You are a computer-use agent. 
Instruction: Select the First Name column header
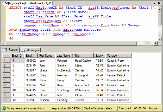pos(46,56)
